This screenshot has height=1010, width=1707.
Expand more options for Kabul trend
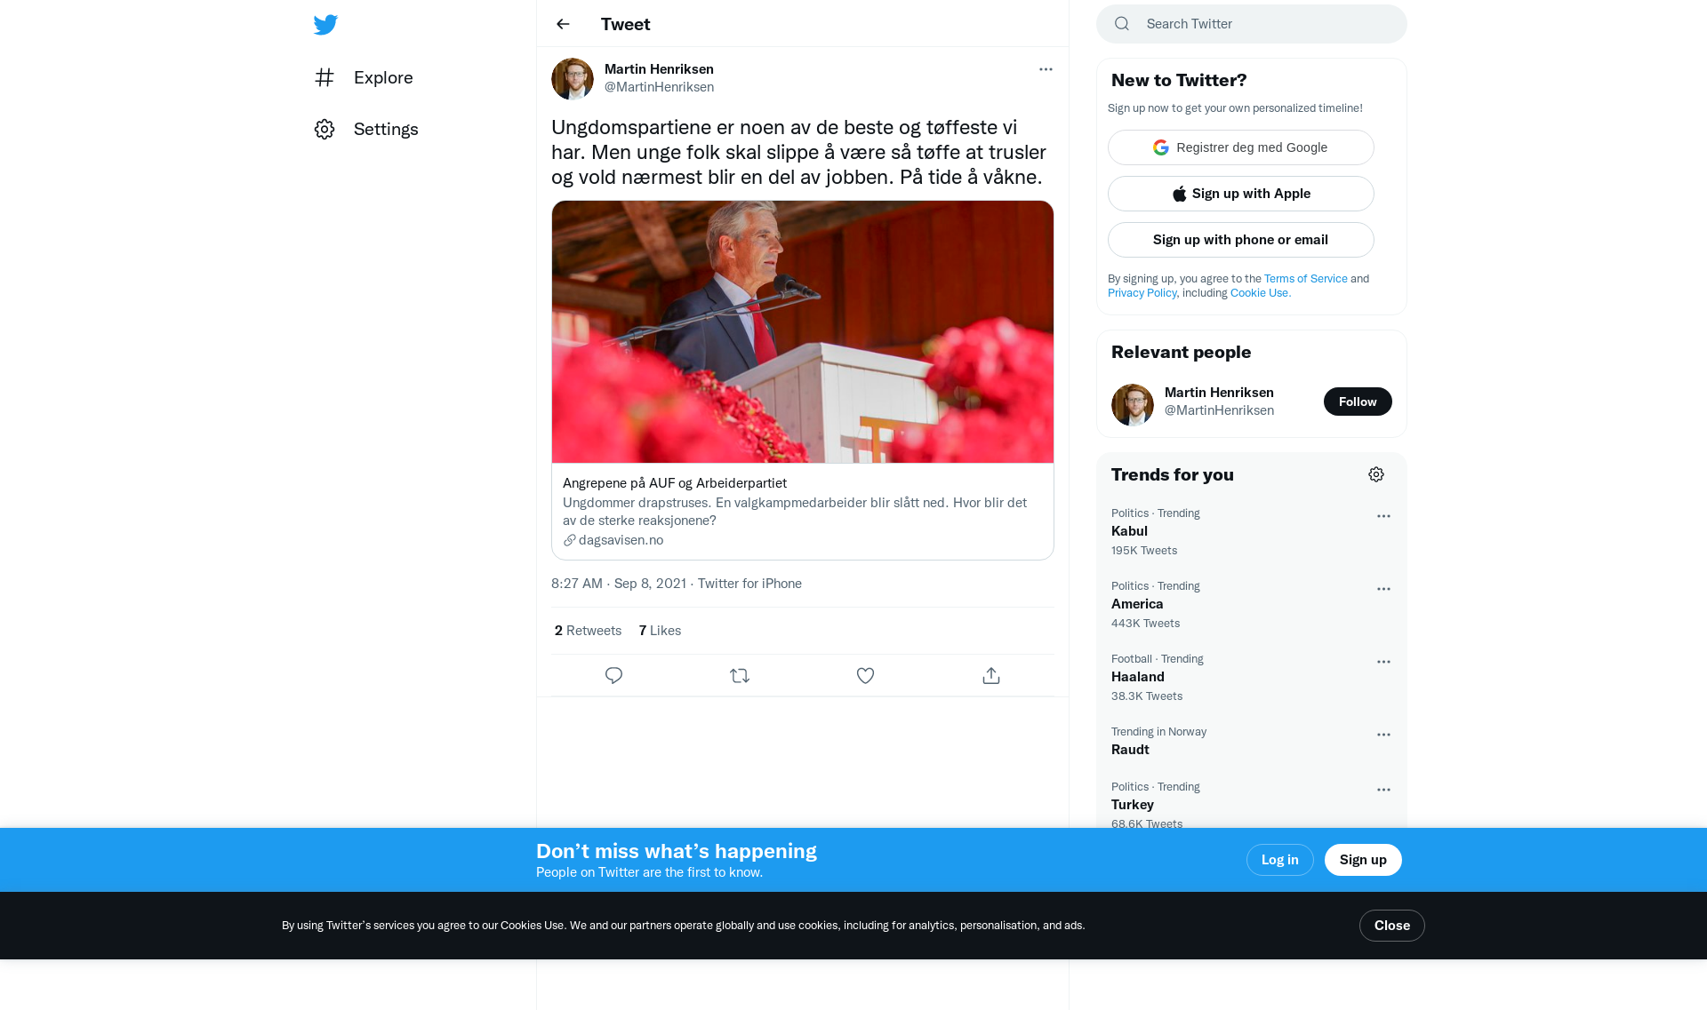[1383, 516]
